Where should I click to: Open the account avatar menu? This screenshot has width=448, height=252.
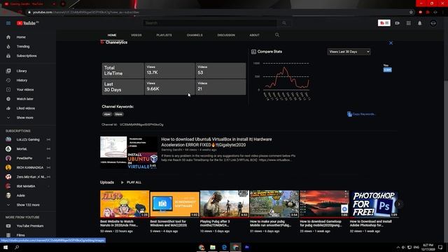433,23
